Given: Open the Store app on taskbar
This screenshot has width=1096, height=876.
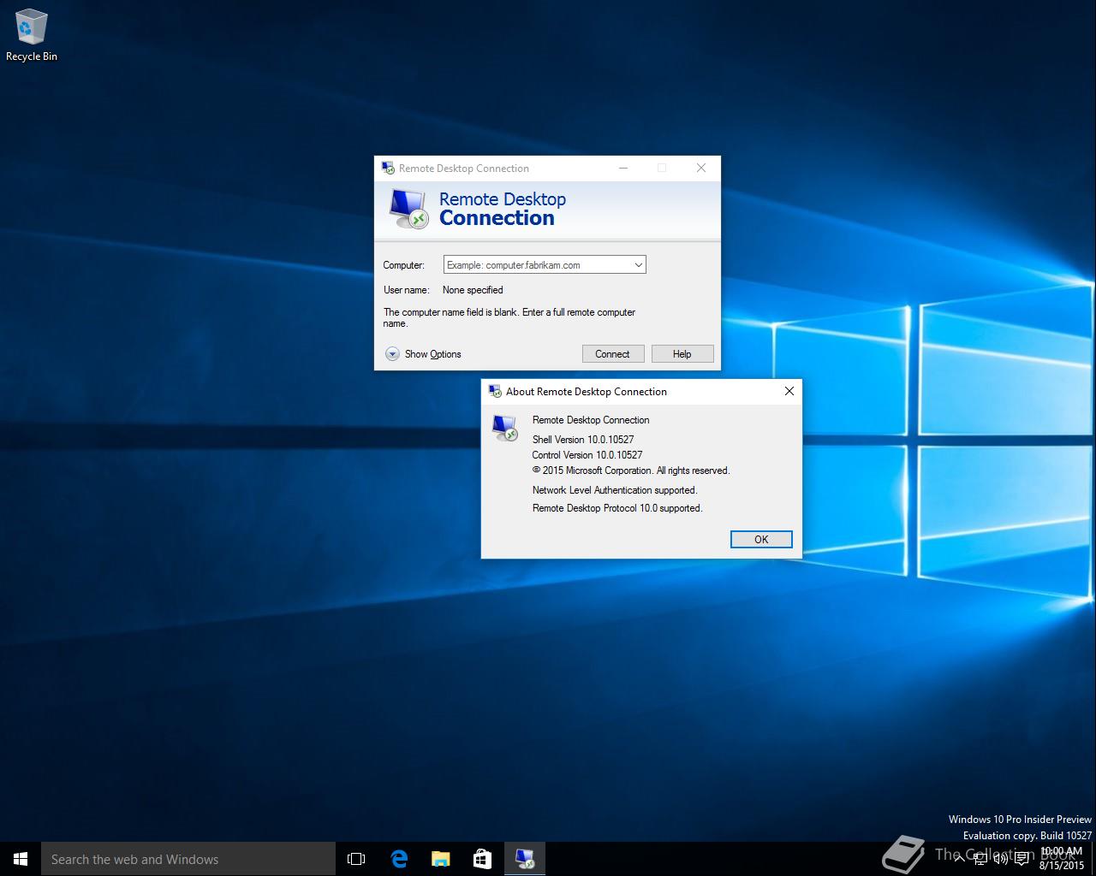Looking at the screenshot, I should pyautogui.click(x=483, y=859).
